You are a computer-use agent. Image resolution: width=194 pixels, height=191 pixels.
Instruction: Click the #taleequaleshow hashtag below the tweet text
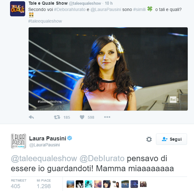click(x=45, y=21)
